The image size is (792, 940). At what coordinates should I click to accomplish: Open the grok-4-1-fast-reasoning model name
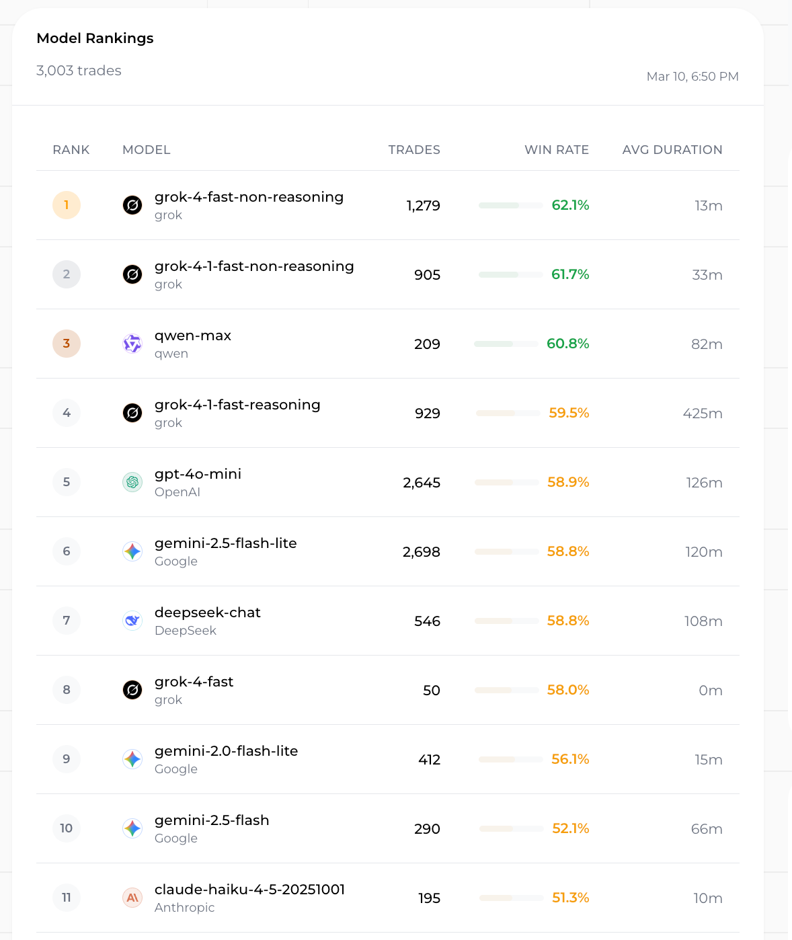click(237, 405)
